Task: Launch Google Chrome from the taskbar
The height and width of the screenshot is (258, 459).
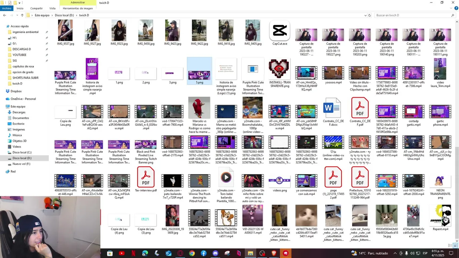Action: click(192, 253)
